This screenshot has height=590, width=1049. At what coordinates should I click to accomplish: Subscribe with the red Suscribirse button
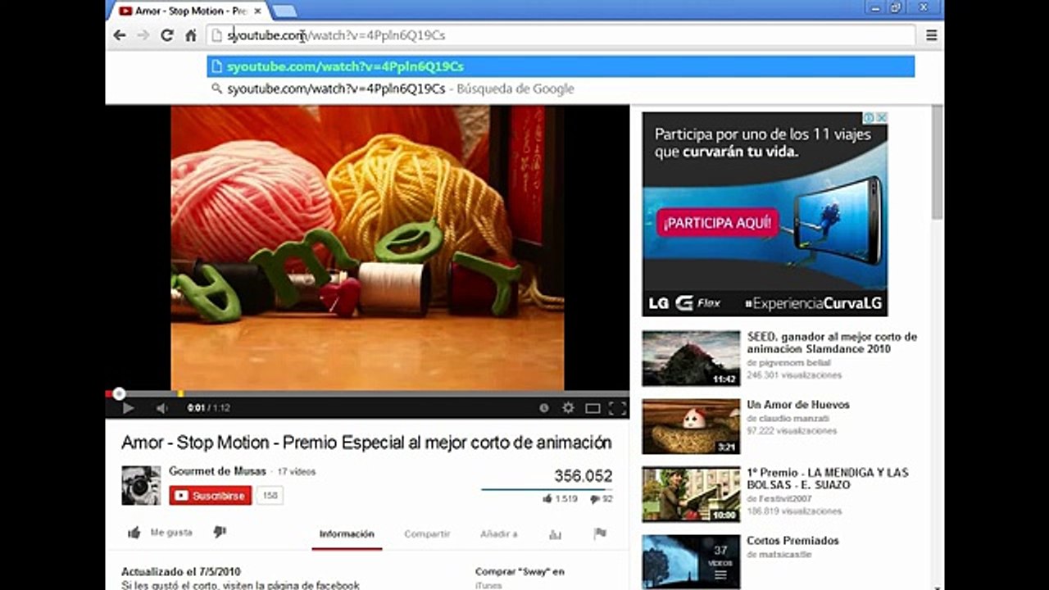(x=211, y=496)
